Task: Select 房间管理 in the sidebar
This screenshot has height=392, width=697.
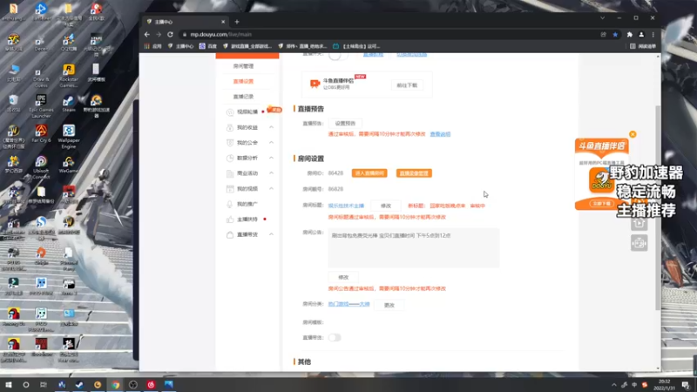Action: (243, 66)
